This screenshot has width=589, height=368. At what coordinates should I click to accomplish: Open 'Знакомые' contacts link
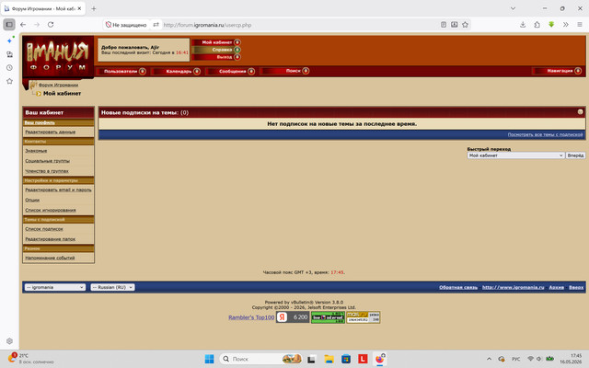[x=36, y=151]
